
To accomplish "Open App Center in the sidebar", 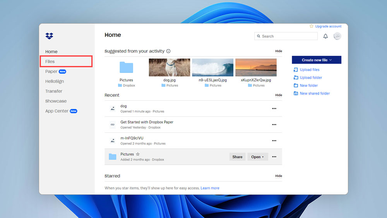I will tap(57, 111).
